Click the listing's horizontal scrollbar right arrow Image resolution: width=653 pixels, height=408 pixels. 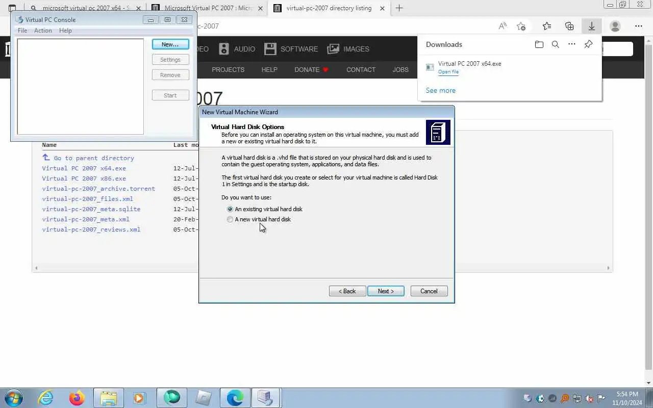click(608, 268)
